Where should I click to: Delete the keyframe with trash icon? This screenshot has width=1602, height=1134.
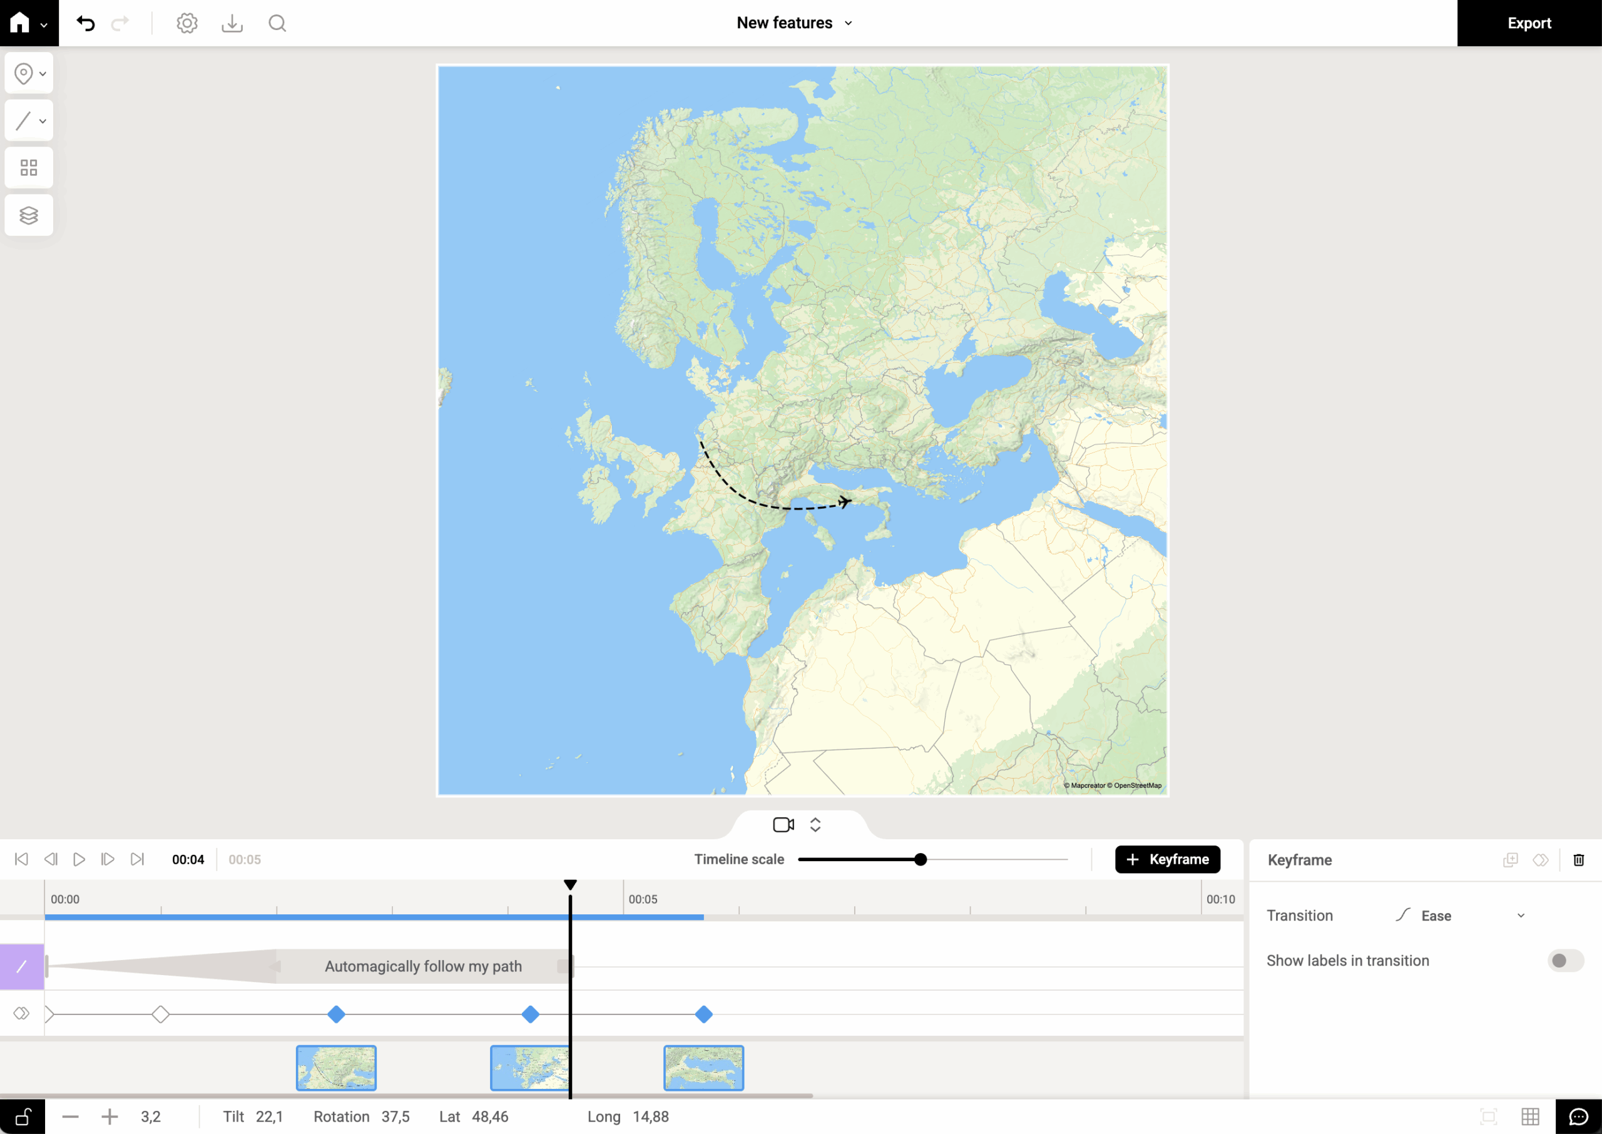[1579, 861]
